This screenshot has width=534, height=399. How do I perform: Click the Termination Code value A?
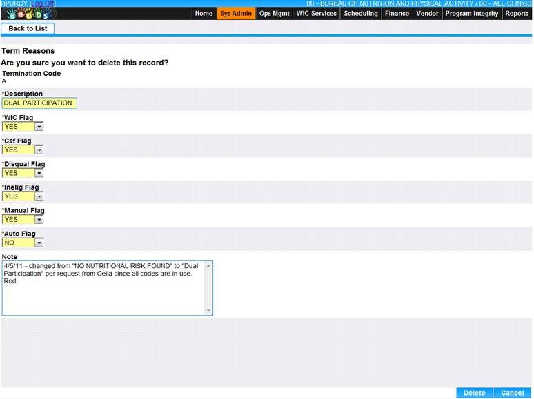(x=4, y=81)
